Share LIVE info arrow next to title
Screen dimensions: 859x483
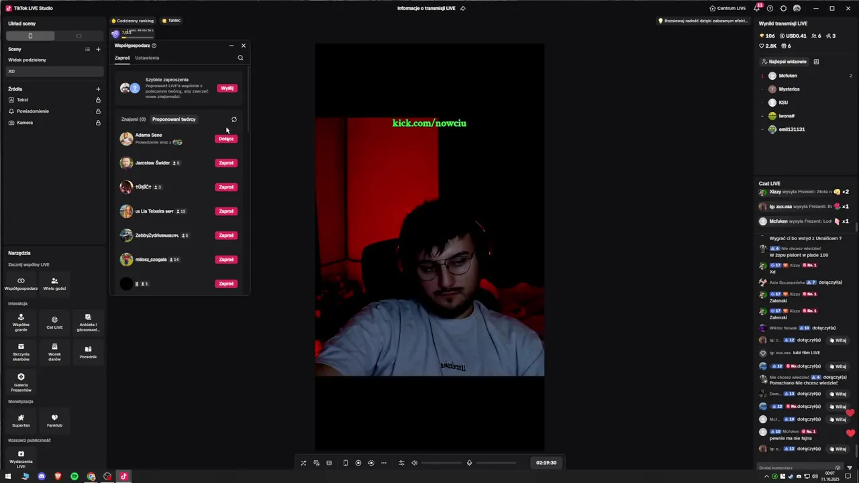[462, 8]
